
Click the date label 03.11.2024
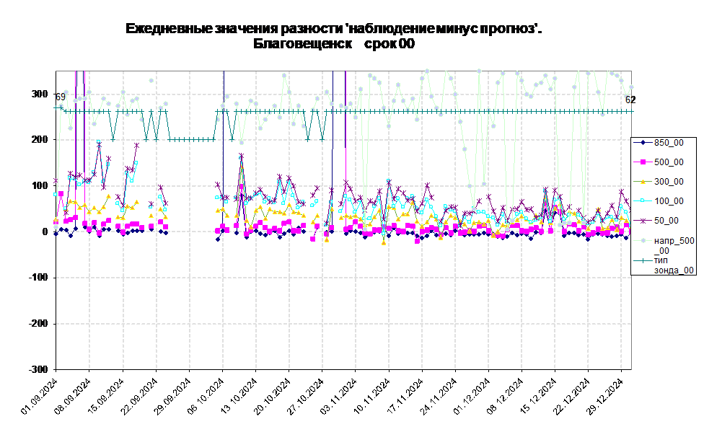pyautogui.click(x=338, y=396)
